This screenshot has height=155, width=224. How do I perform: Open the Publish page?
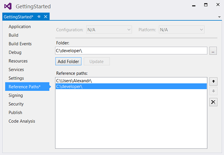pos(15,113)
